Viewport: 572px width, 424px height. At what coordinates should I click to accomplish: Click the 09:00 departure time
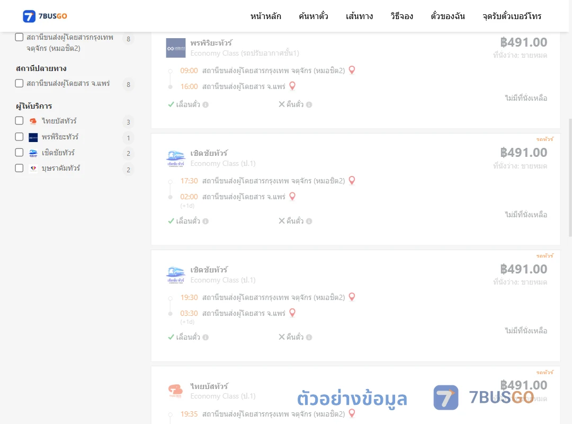(x=189, y=70)
